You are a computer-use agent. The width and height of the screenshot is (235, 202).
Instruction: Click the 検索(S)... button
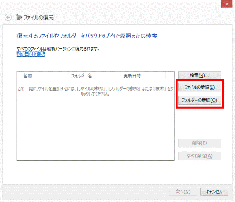[x=200, y=75]
